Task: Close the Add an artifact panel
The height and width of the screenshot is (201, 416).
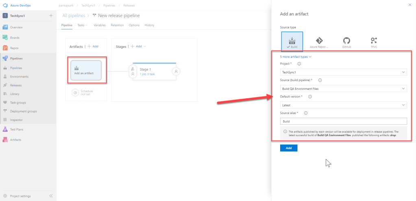Action: (x=409, y=4)
